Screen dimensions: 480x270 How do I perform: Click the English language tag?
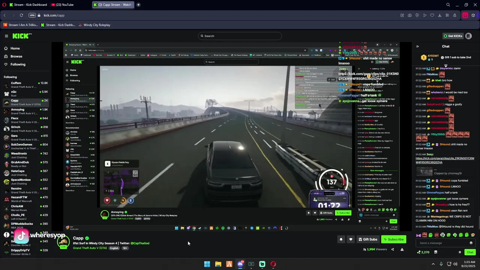click(114, 248)
